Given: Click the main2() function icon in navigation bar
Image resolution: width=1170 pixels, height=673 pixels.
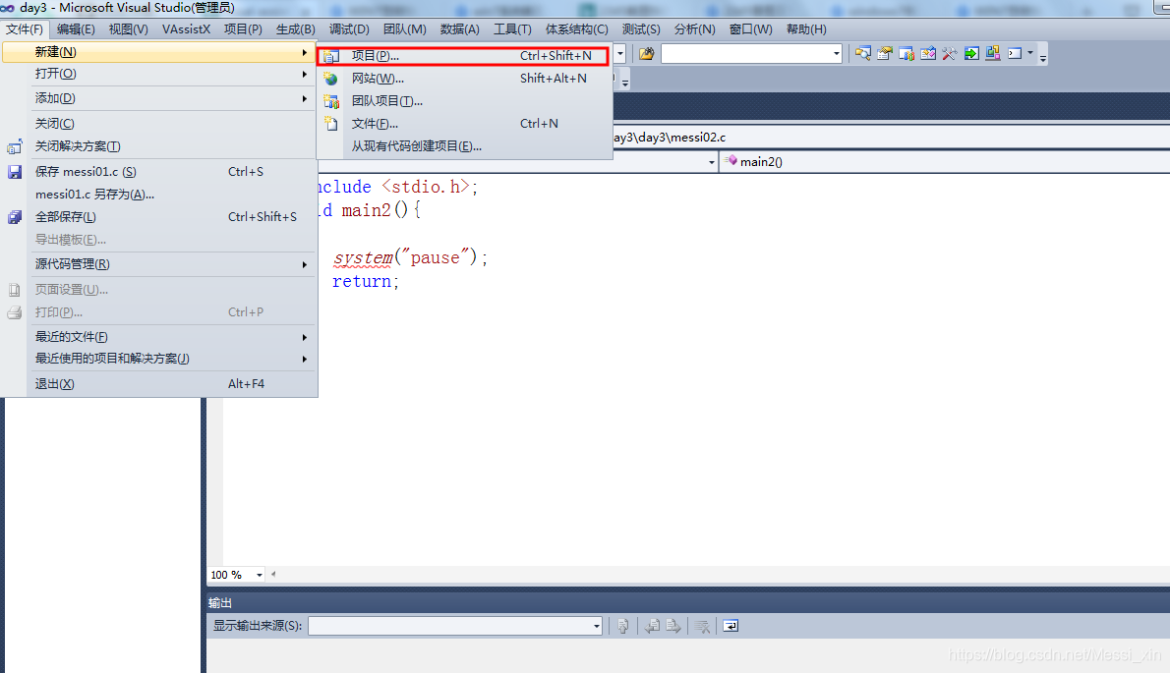Looking at the screenshot, I should 731,161.
